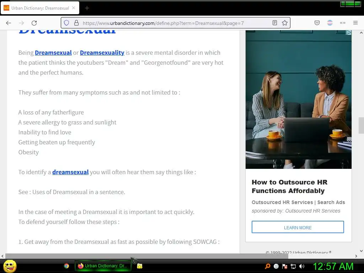364x273 pixels.
Task: Click the round face tray icon
Action: [276, 266]
